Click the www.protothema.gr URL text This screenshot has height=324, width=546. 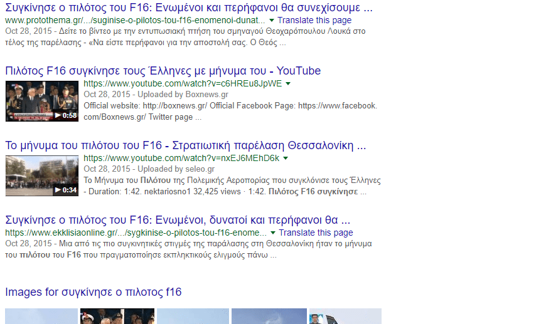[135, 20]
